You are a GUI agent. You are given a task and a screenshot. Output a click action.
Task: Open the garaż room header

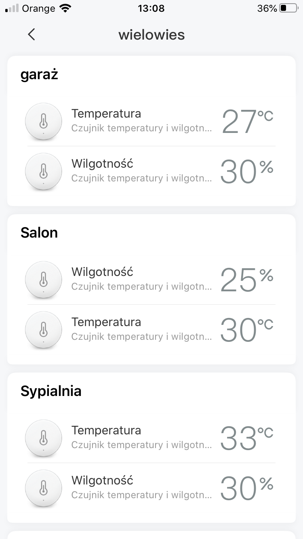(x=39, y=75)
